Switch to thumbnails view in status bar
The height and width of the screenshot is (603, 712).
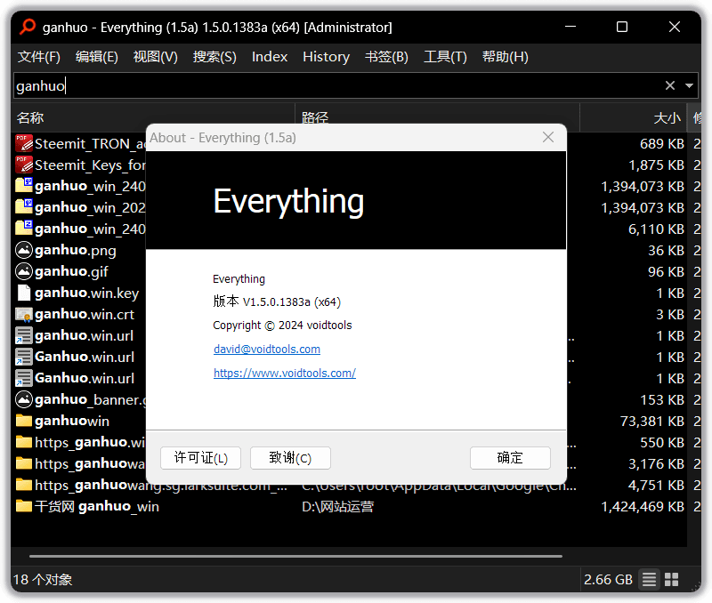[672, 579]
